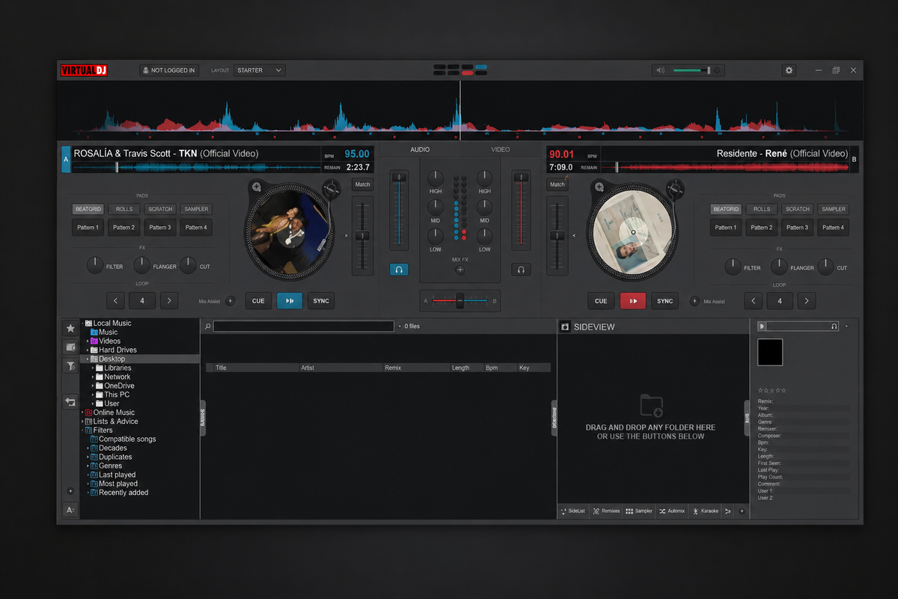Screen dimensions: 898x599
Task: Click the second sidebar icon below favorites star
Action: click(70, 347)
